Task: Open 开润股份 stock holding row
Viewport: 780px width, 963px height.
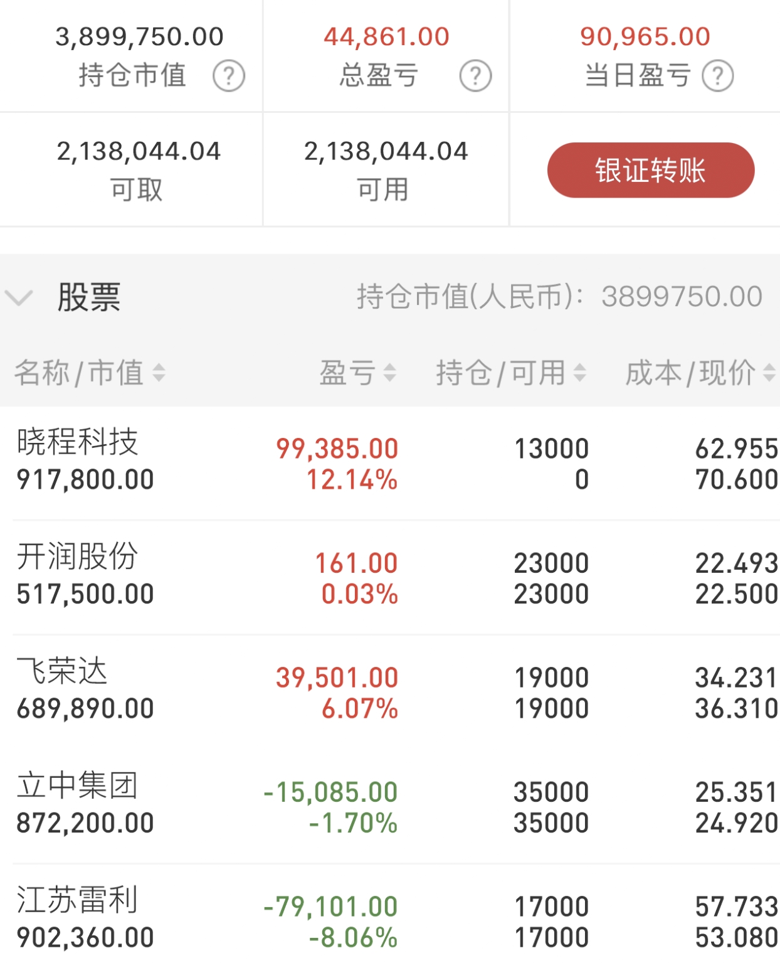Action: pyautogui.click(x=390, y=578)
